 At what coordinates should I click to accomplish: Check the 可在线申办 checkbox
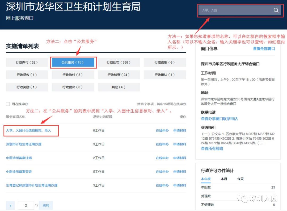point(8,104)
